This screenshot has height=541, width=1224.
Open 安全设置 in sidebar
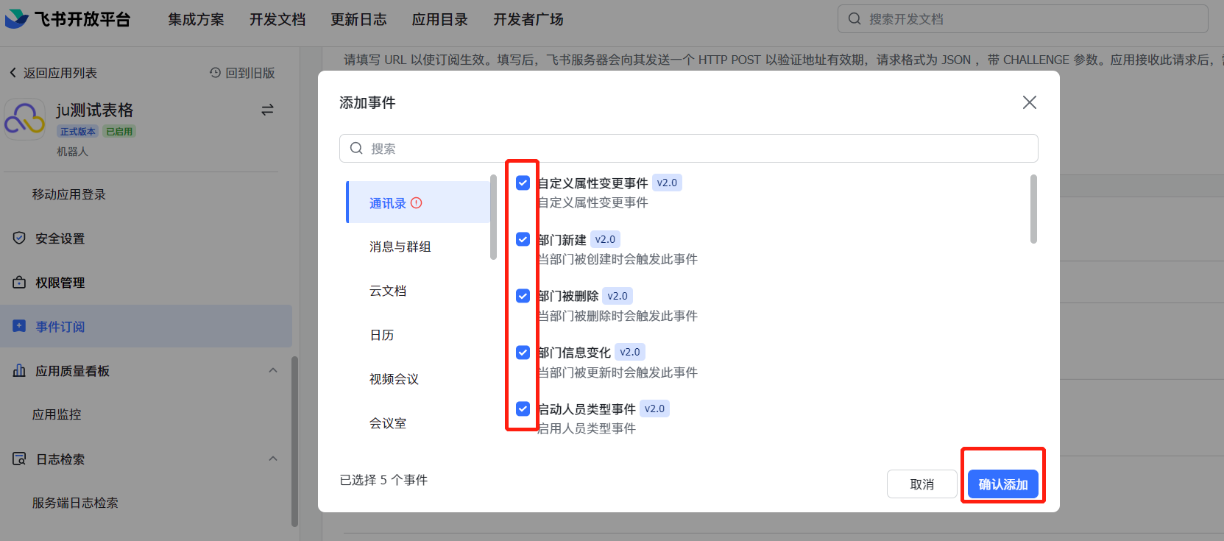point(60,238)
